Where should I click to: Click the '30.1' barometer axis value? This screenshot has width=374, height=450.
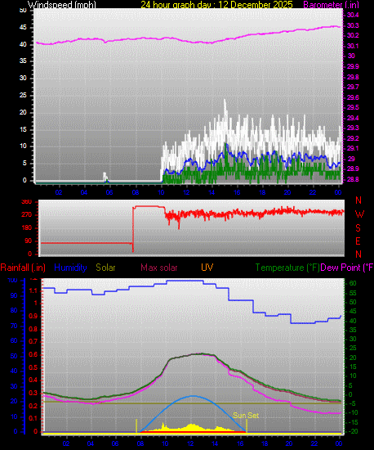click(x=353, y=46)
